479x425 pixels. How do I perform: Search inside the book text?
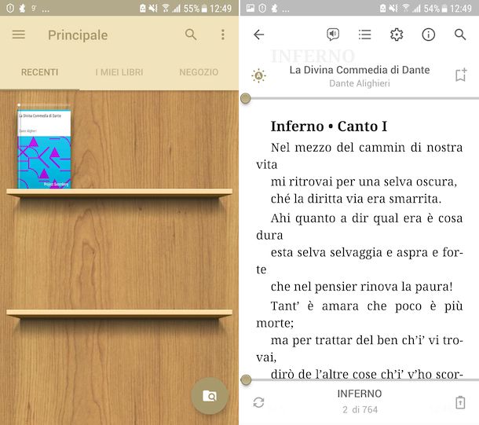(460, 35)
